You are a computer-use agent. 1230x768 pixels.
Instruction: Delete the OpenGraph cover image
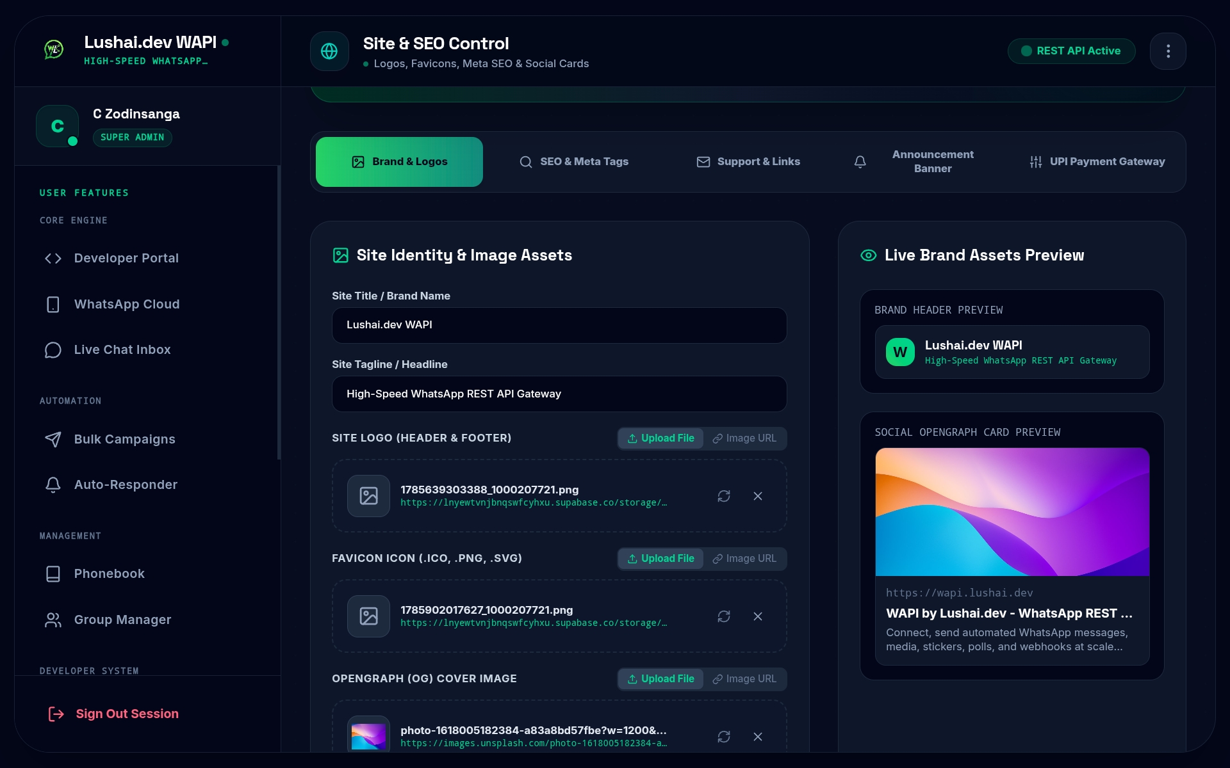tap(758, 737)
